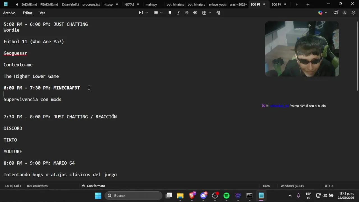Click the DISCORD line

13,128
